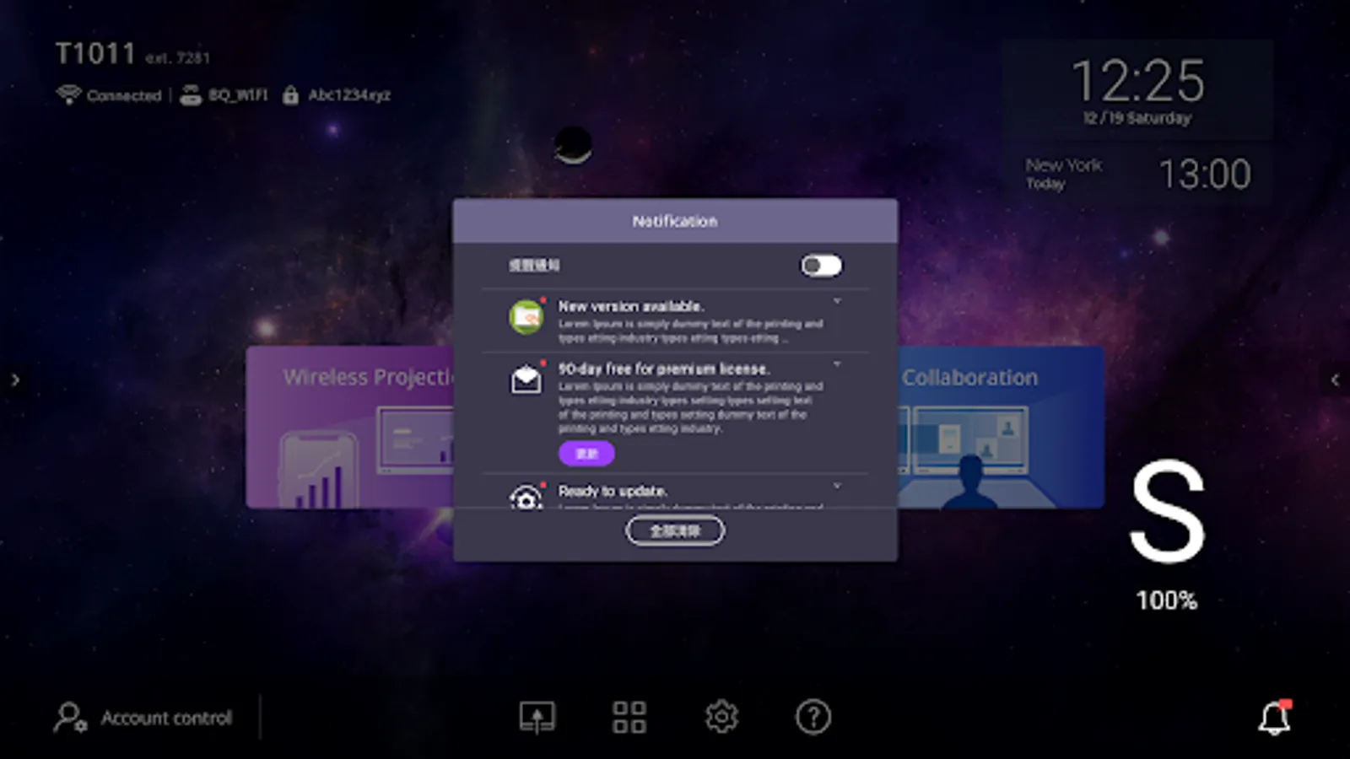Screen dimensions: 1350x759
Task: Click the Abc1234xyz password text
Action: (349, 95)
